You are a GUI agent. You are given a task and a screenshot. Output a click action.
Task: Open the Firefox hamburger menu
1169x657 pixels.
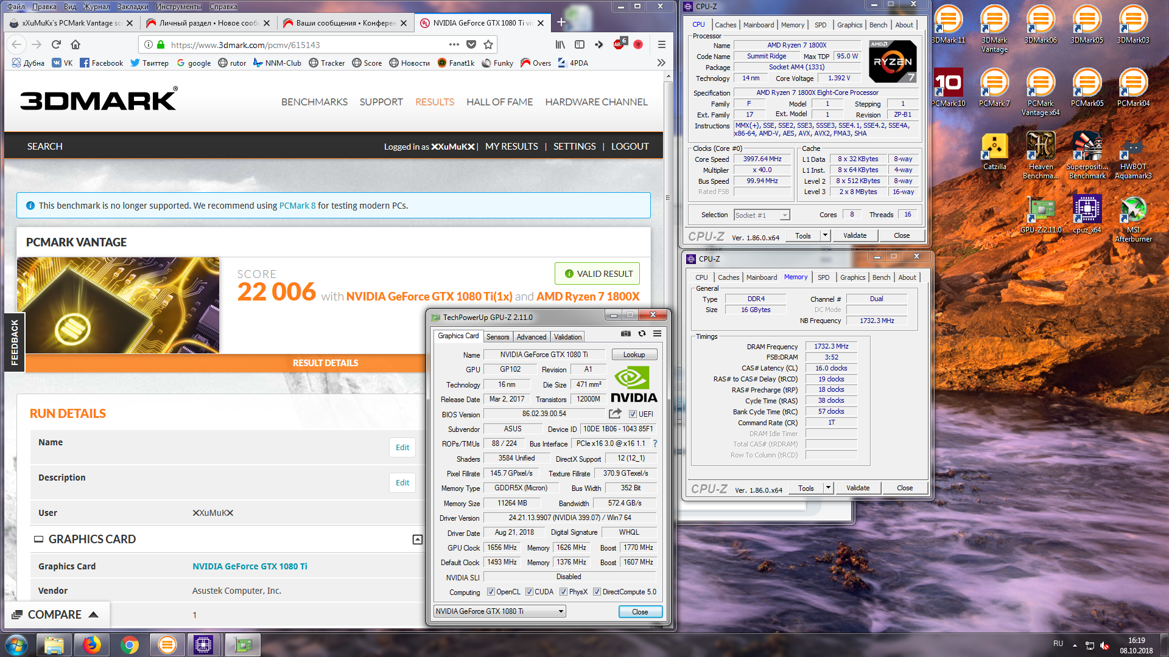pos(662,44)
